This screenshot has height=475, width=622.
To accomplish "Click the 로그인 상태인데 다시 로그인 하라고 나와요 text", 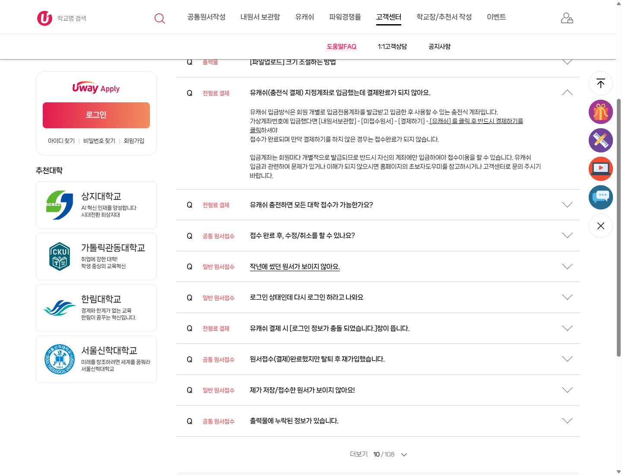I will click(x=306, y=297).
